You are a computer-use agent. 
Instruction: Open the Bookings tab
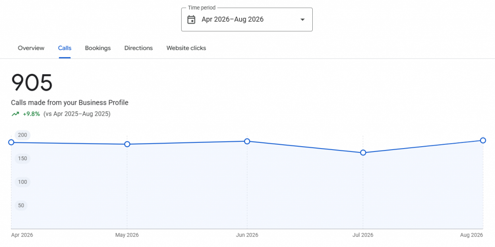(98, 48)
